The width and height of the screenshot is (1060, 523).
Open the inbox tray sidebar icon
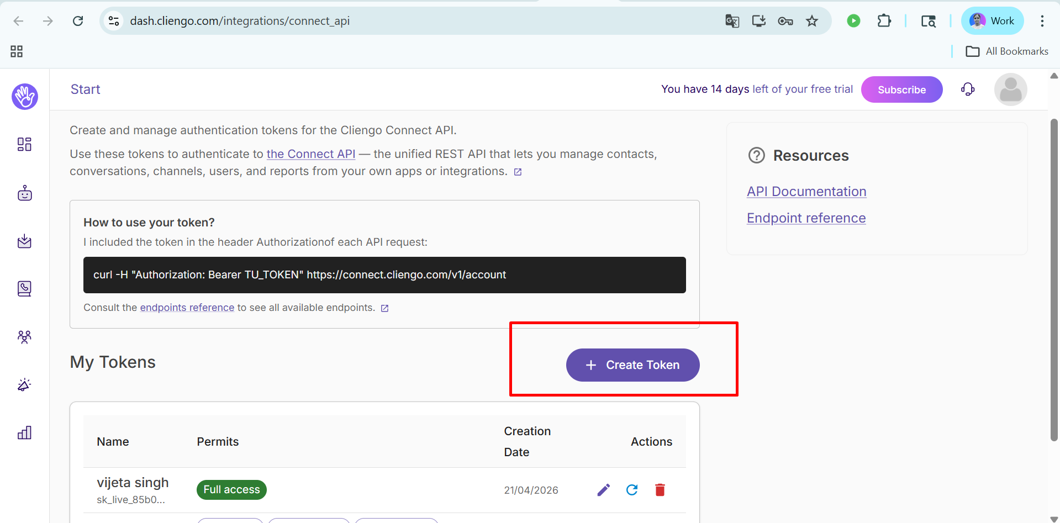pyautogui.click(x=24, y=241)
